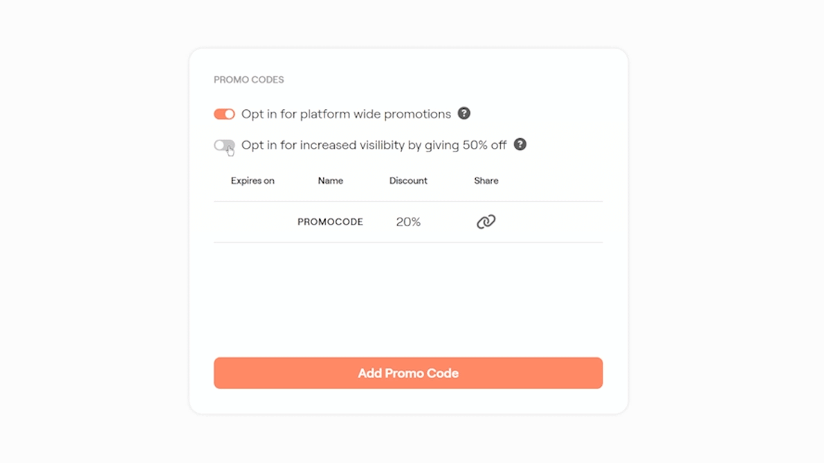Select the PROMO CODES section heading
The width and height of the screenshot is (824, 463).
click(248, 79)
